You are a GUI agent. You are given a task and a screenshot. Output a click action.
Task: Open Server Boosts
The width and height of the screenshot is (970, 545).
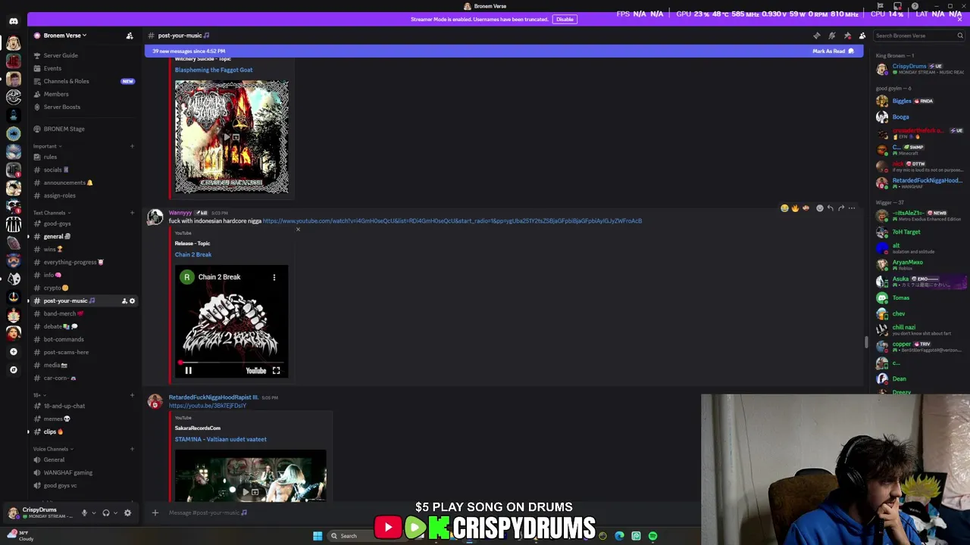(x=83, y=107)
